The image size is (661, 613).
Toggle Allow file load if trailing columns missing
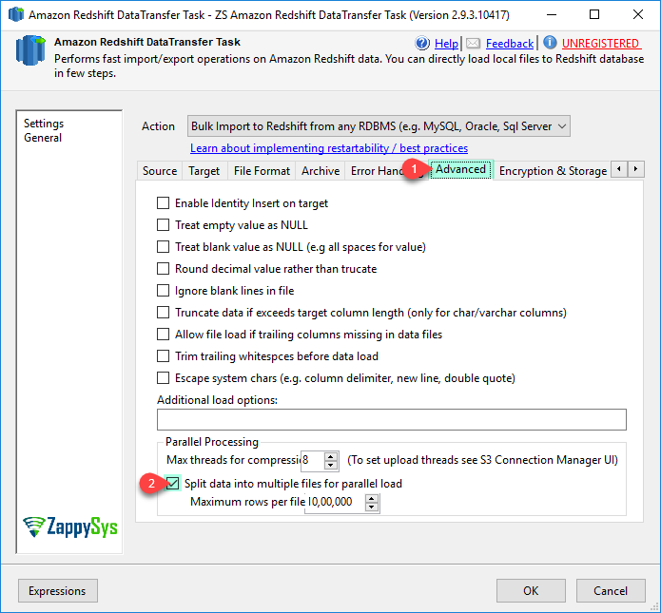163,335
